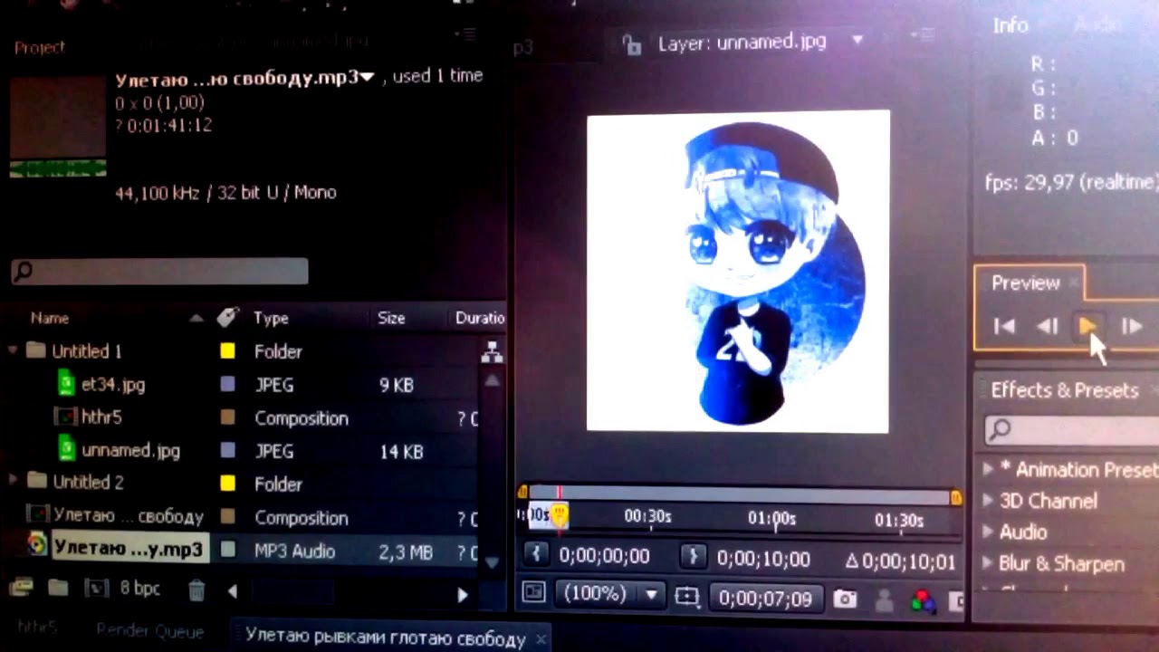Create a new folder in Project panel
This screenshot has width=1159, height=652.
58,589
